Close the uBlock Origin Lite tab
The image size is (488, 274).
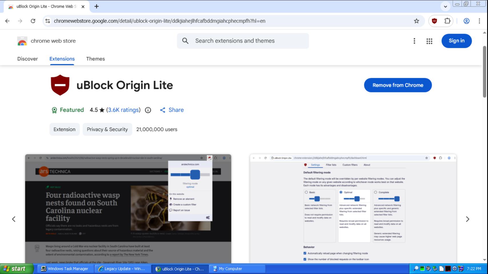coord(83,6)
